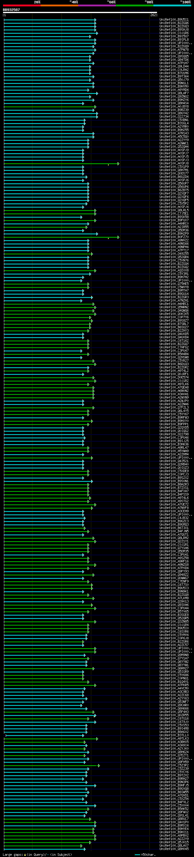This screenshot has height=857, width=194.
Task: Select UniRef100_B9HYM0 label
Action: click(174, 87)
